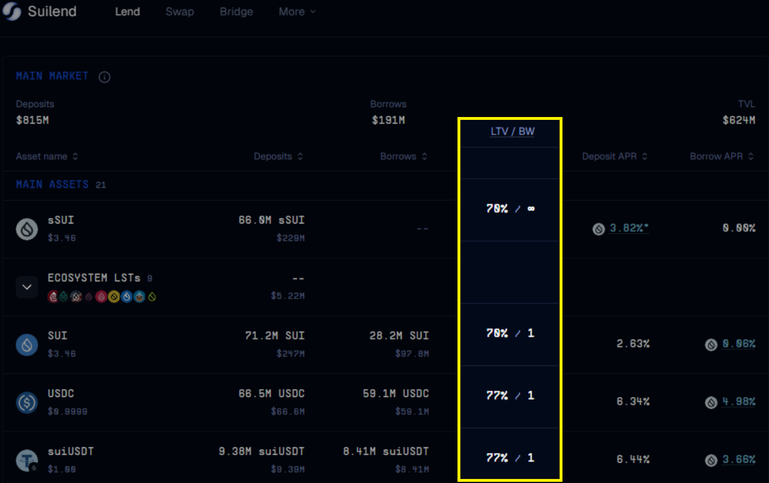Sort the table by Deposits
The width and height of the screenshot is (769, 483).
pos(278,157)
